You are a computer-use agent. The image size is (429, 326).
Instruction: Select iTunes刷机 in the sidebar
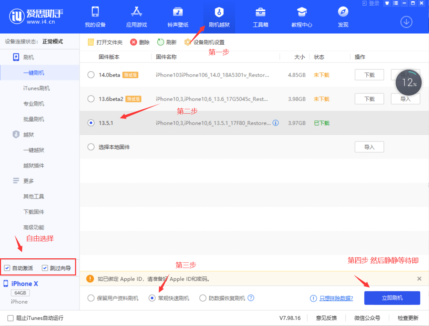point(36,88)
